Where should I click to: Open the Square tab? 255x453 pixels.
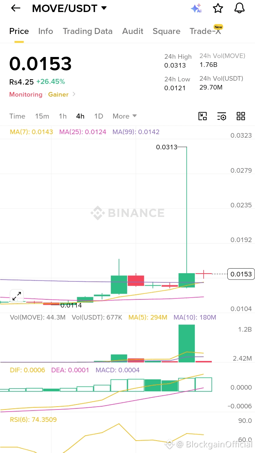click(x=166, y=31)
